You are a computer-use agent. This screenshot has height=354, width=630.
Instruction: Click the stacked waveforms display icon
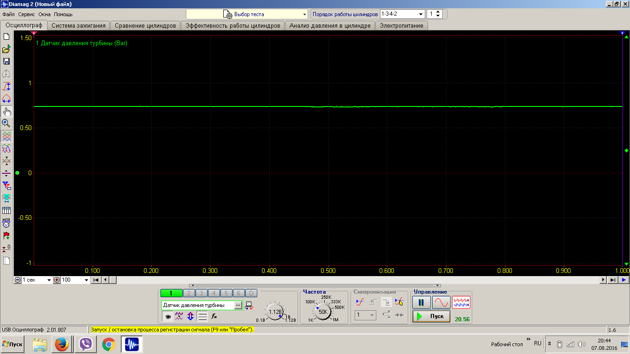pos(6,136)
